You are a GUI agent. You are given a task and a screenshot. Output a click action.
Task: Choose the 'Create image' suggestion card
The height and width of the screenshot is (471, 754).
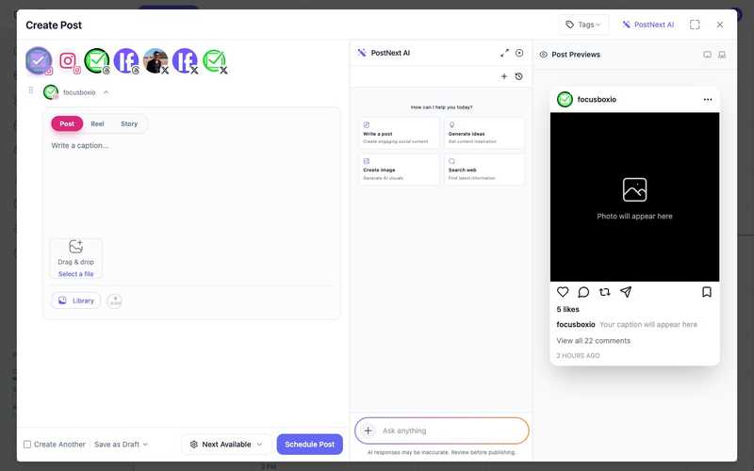click(x=399, y=170)
